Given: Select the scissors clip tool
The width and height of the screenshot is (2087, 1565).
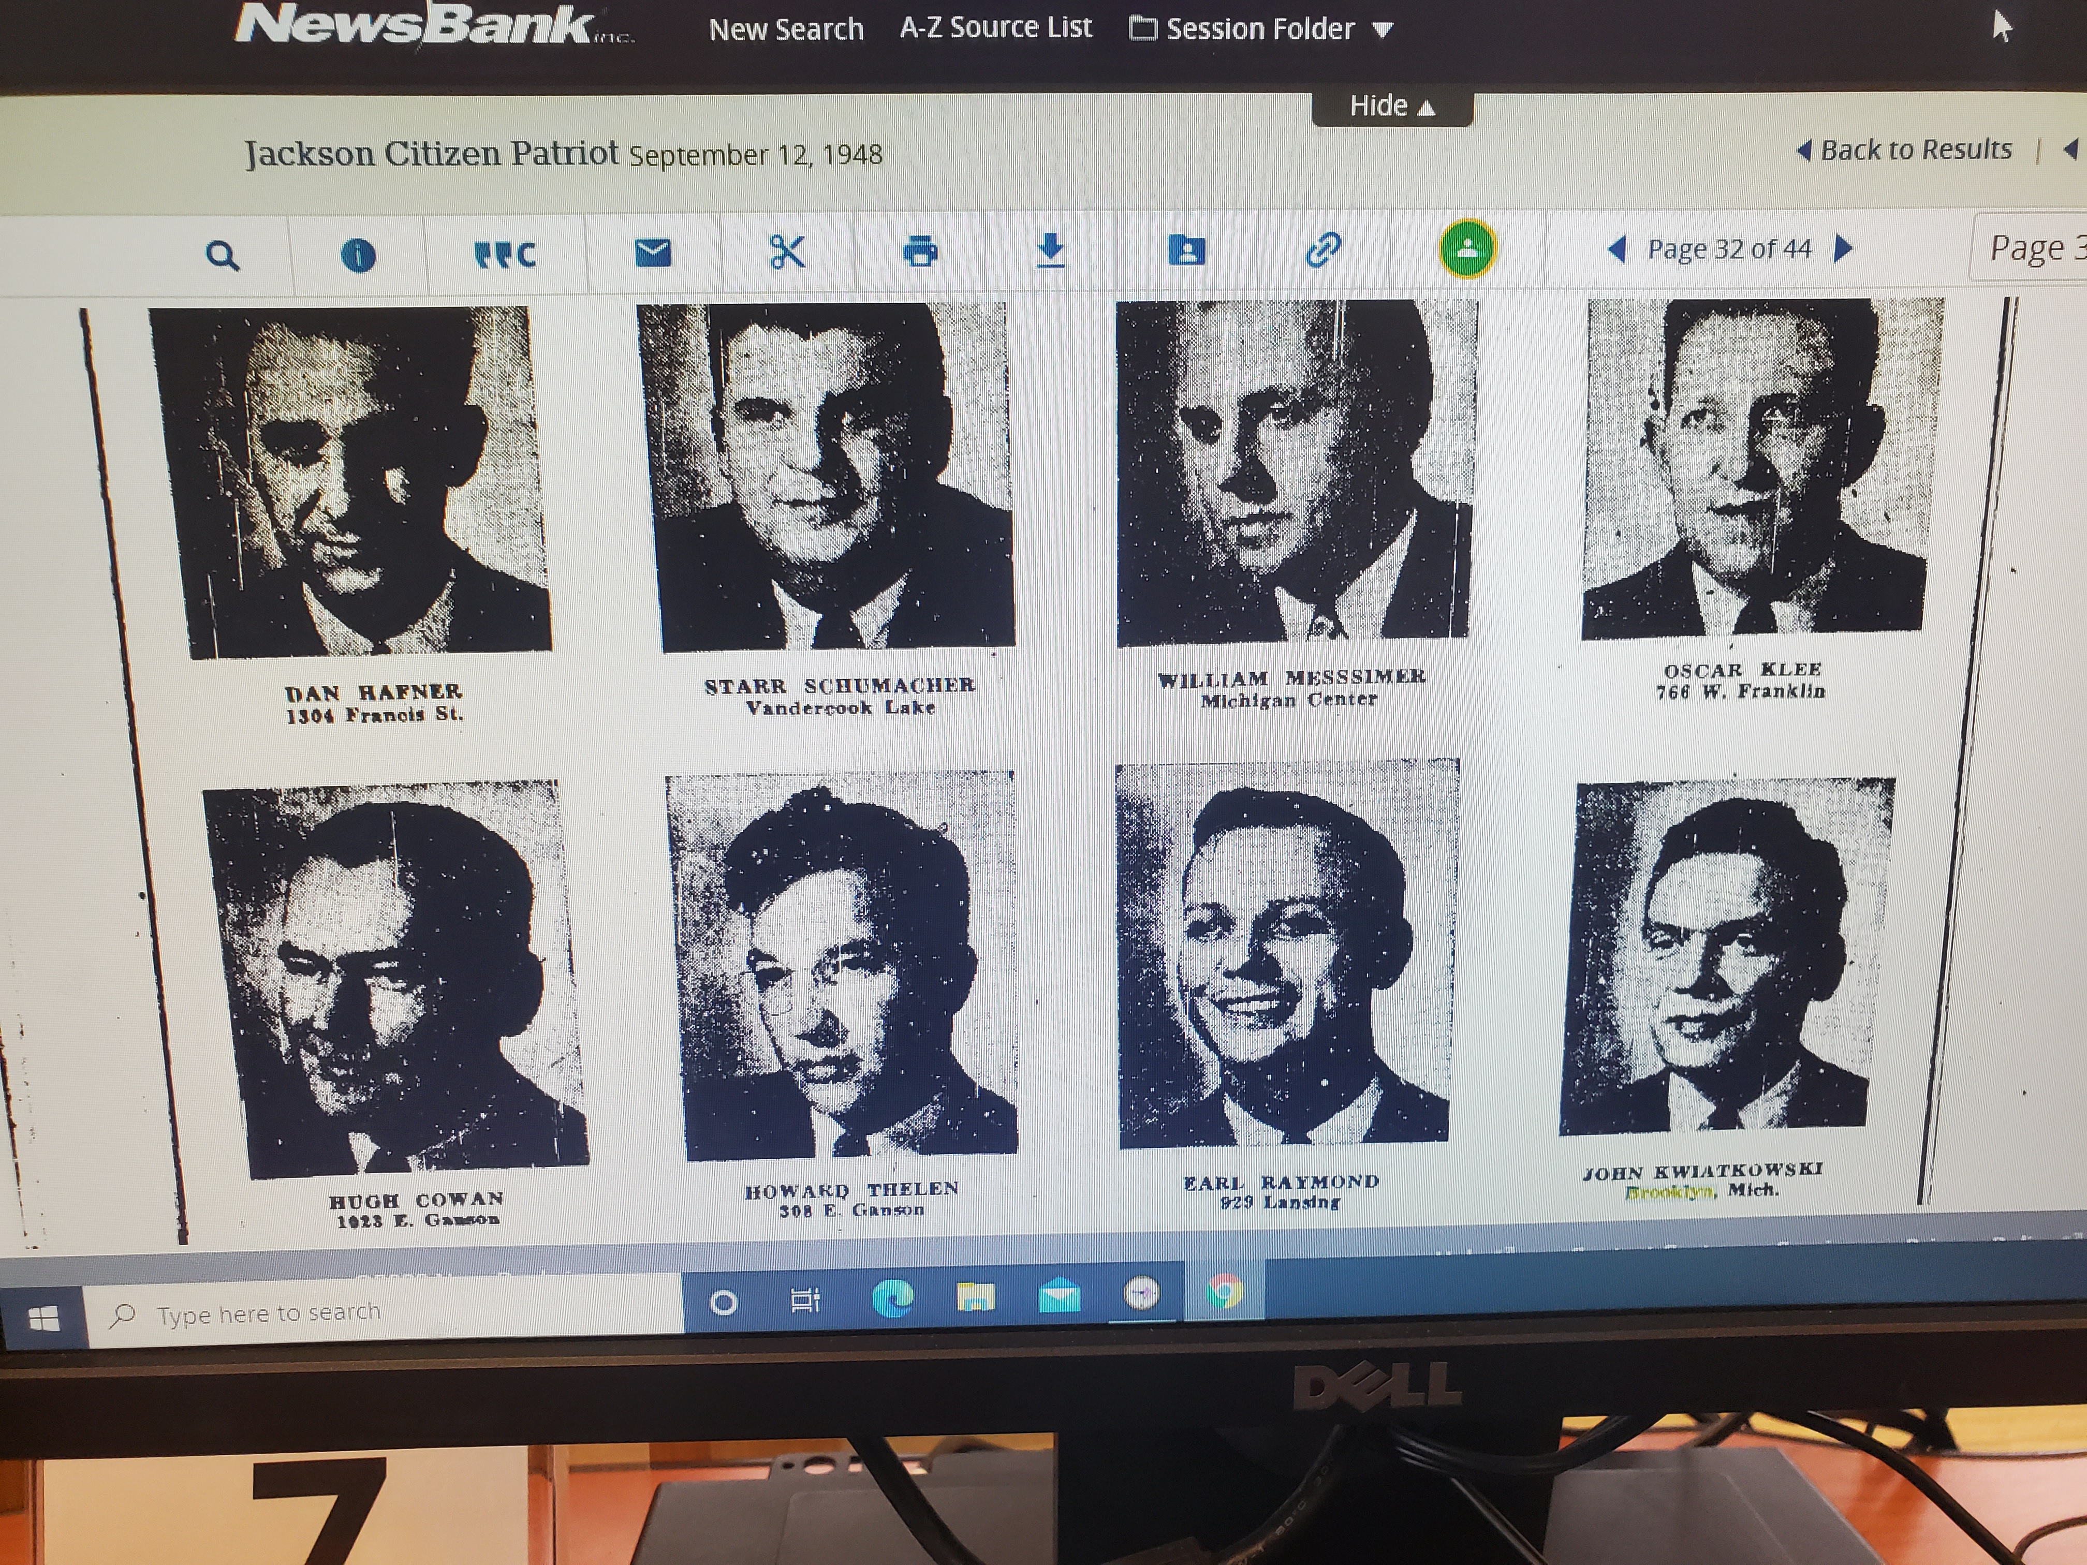Looking at the screenshot, I should point(787,251).
